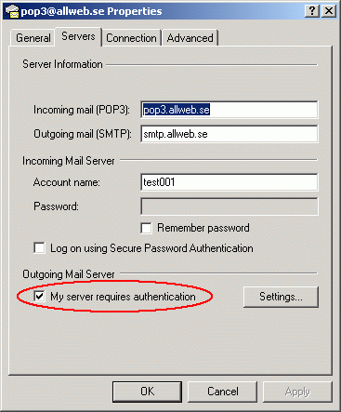Viewport: 341px width, 412px height.
Task: Click the question mark help button
Action: click(x=312, y=11)
